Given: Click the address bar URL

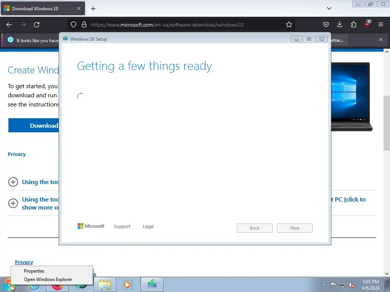Looking at the screenshot, I should click(167, 25).
